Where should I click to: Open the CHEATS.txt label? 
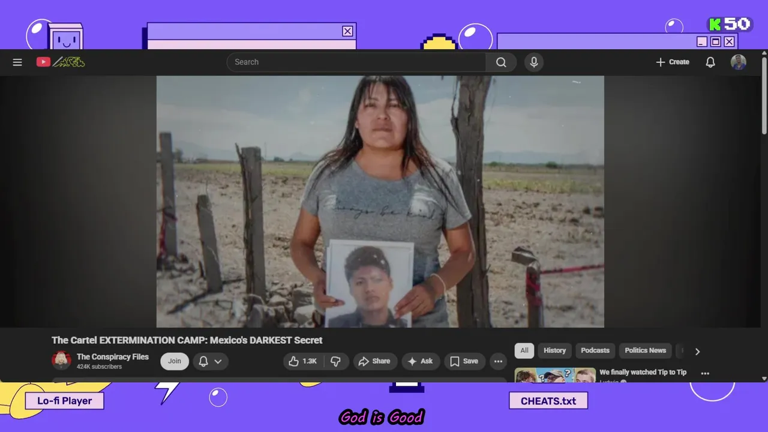[x=548, y=401]
